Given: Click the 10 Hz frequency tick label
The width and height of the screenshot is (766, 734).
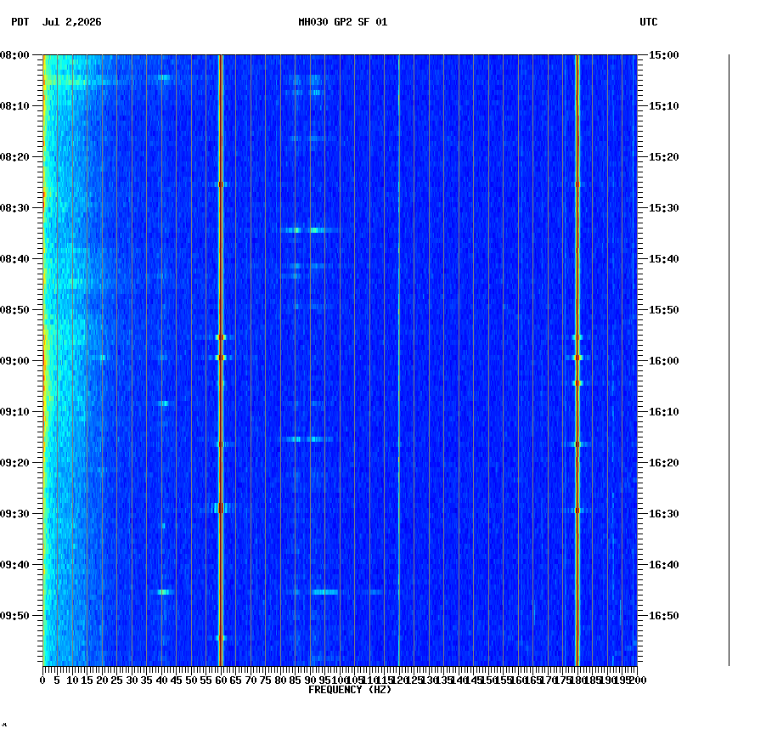Looking at the screenshot, I should click(72, 680).
